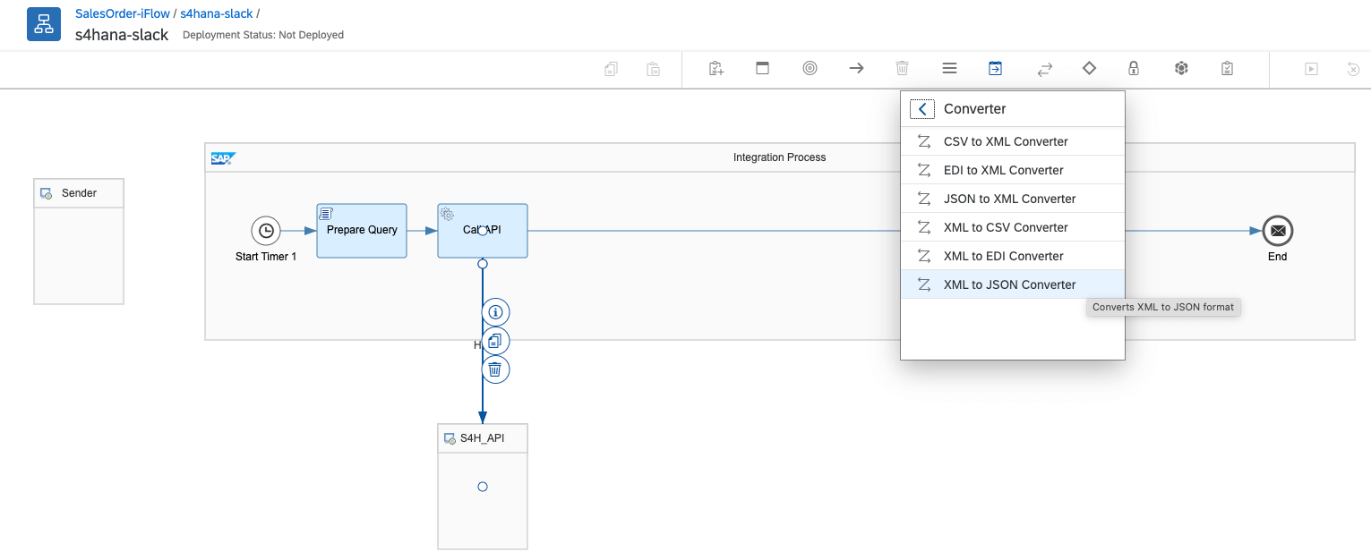This screenshot has width=1371, height=560.
Task: Open the Process palette icon
Action: (x=763, y=68)
